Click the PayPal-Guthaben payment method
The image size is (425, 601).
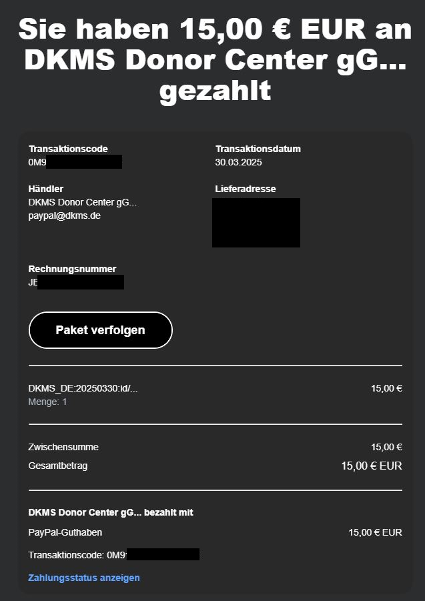click(65, 532)
